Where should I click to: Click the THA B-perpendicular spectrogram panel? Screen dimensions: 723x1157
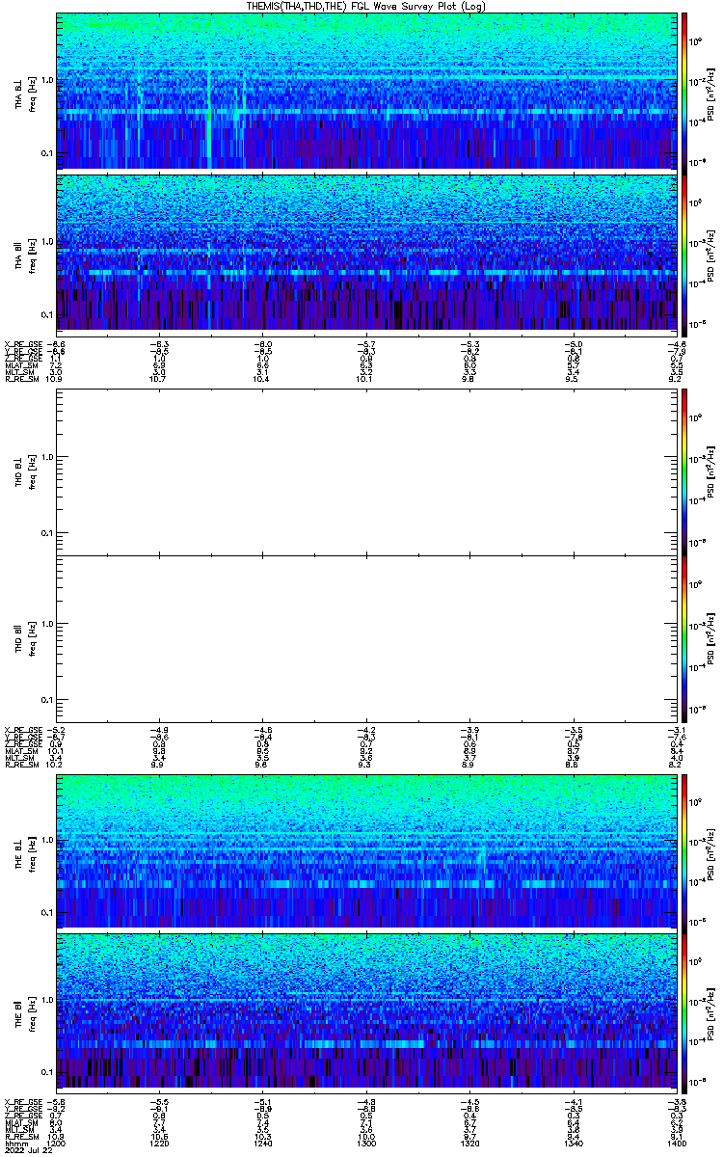click(366, 91)
